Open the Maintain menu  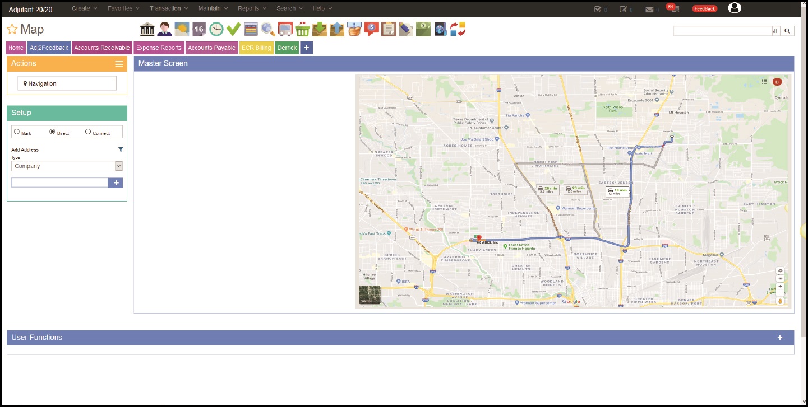pos(214,8)
